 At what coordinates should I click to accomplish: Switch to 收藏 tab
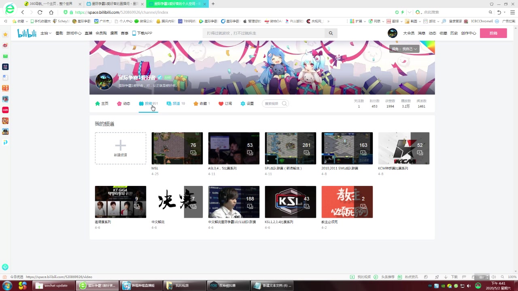(202, 103)
